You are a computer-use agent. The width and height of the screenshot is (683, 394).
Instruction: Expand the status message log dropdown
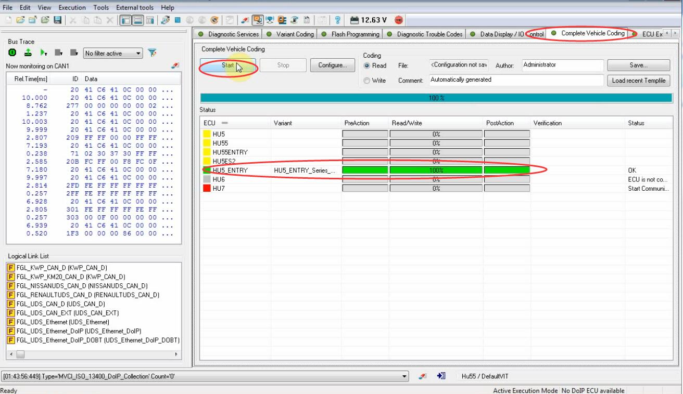coord(406,376)
